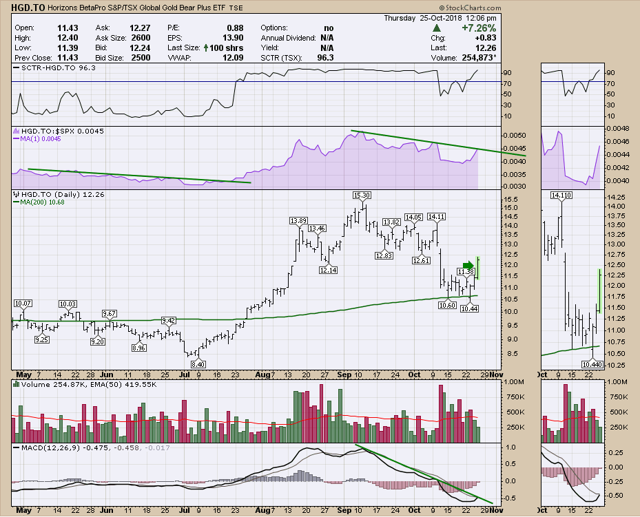Click the Ask Size value 2600
Image resolution: width=640 pixels, height=517 pixels.
pos(141,38)
